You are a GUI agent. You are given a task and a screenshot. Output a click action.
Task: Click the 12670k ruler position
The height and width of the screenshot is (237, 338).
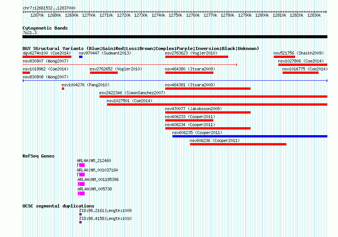click(37, 15)
